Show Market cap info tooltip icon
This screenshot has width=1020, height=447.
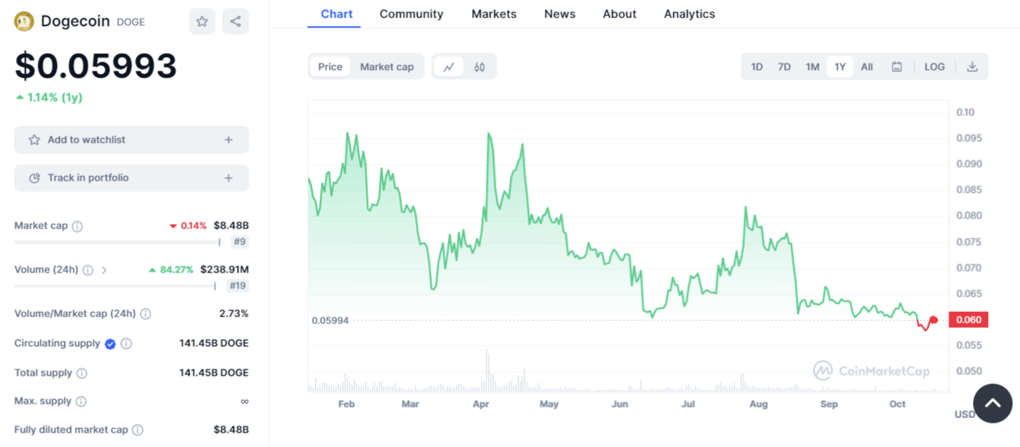click(77, 226)
